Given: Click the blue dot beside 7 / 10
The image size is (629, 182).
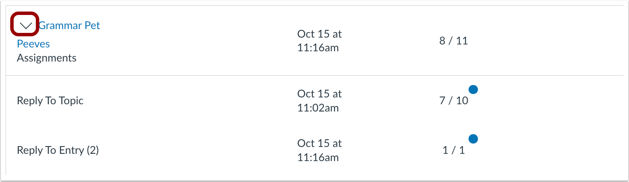Looking at the screenshot, I should (x=473, y=89).
